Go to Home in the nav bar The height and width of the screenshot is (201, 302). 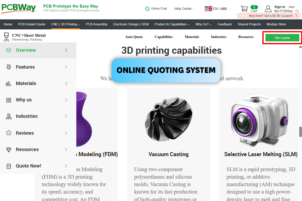point(8,24)
